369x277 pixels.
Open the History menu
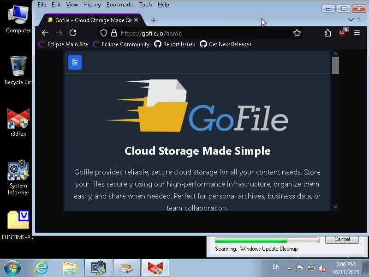92,5
